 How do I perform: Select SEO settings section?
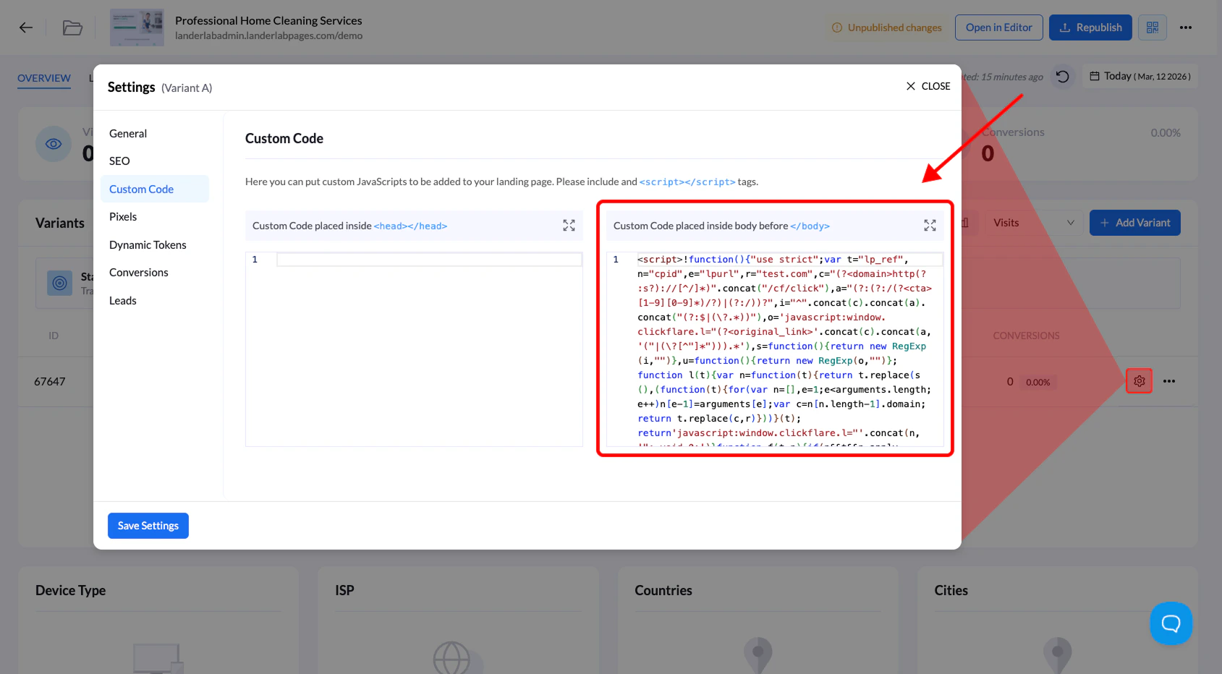pos(154,161)
